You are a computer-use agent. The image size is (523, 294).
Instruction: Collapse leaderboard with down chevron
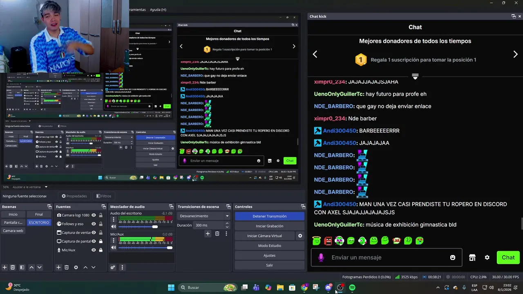[x=415, y=76]
